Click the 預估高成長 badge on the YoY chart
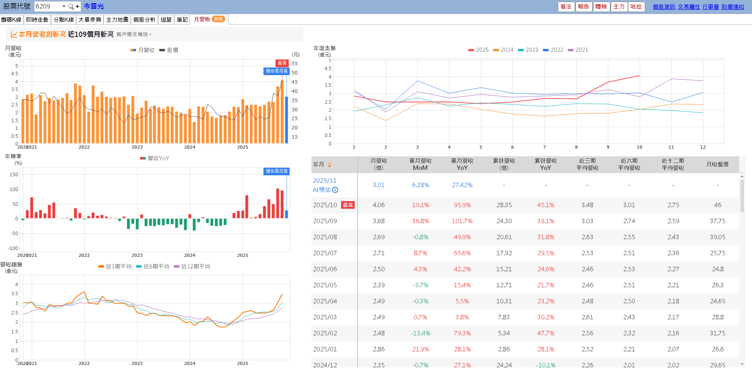Screen dimensions: 752x375 pos(276,171)
